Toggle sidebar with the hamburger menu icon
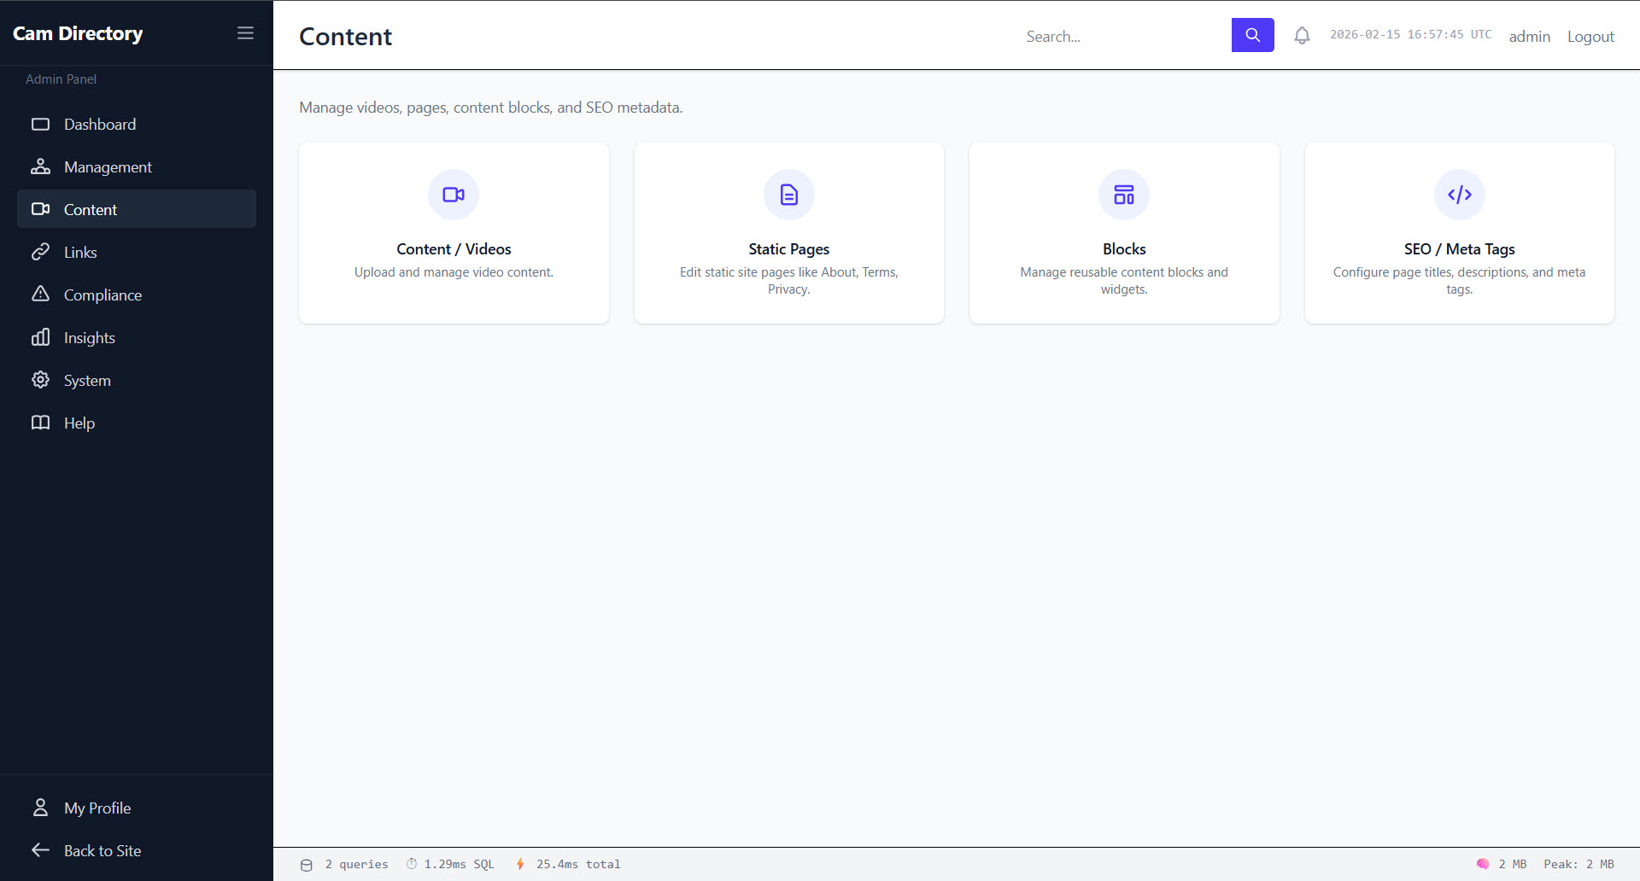 point(245,33)
